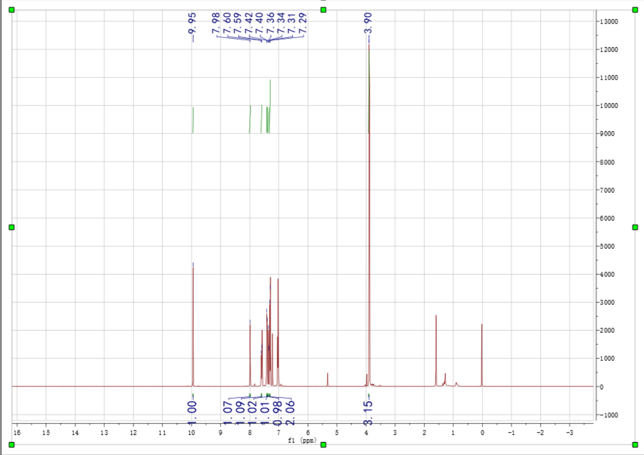Click the f1 (ppm) axis title

pos(302,440)
